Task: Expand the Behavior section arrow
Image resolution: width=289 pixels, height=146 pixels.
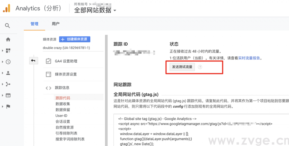Action: [x=3, y=95]
